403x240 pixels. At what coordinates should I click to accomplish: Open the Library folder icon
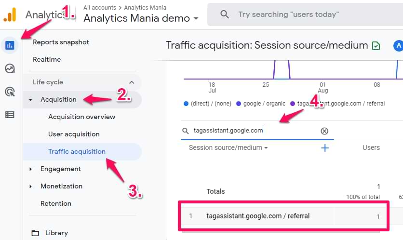[x=35, y=233]
